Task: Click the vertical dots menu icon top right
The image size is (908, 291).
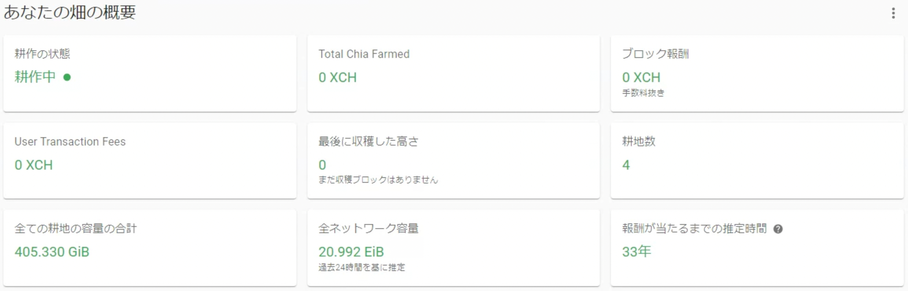Action: pos(893,13)
